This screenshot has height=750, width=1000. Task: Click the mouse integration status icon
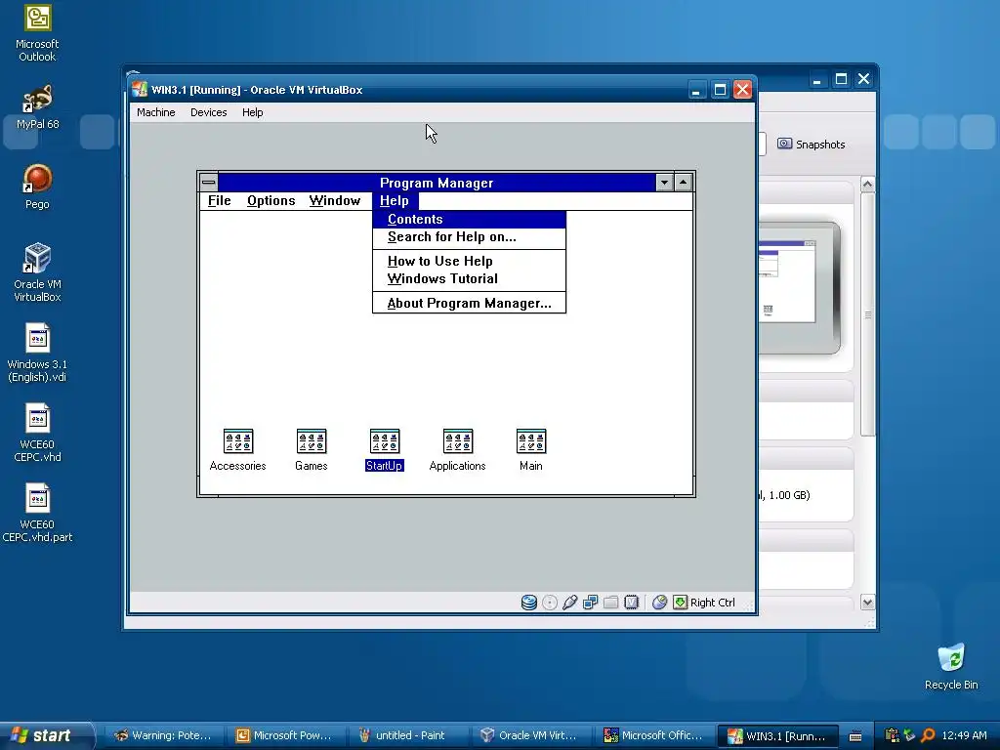tap(659, 602)
